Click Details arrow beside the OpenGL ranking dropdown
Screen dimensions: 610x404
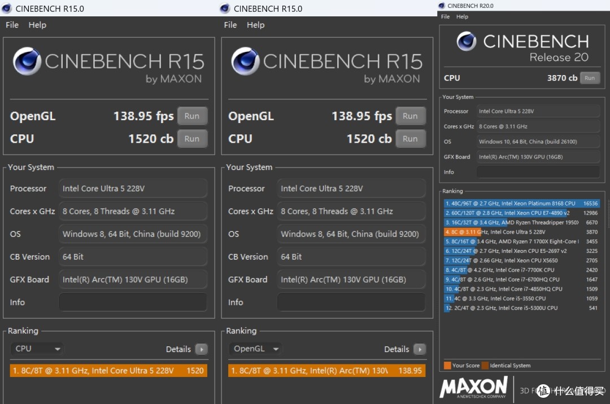[420, 349]
